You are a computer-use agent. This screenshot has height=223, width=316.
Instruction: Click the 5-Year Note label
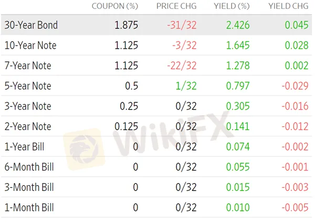coord(28,86)
